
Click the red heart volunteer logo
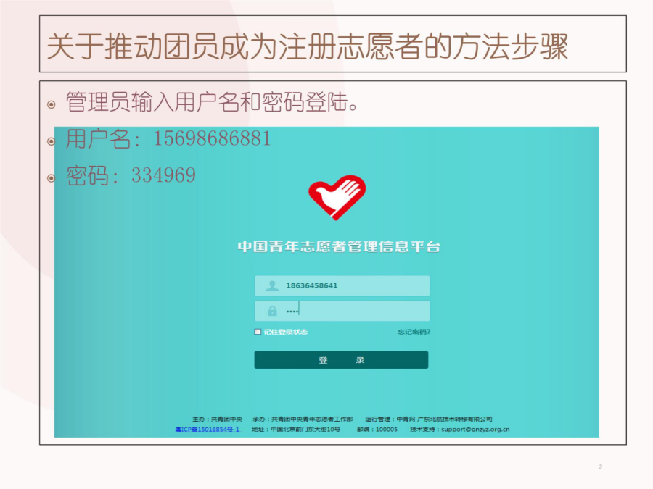coord(337,198)
